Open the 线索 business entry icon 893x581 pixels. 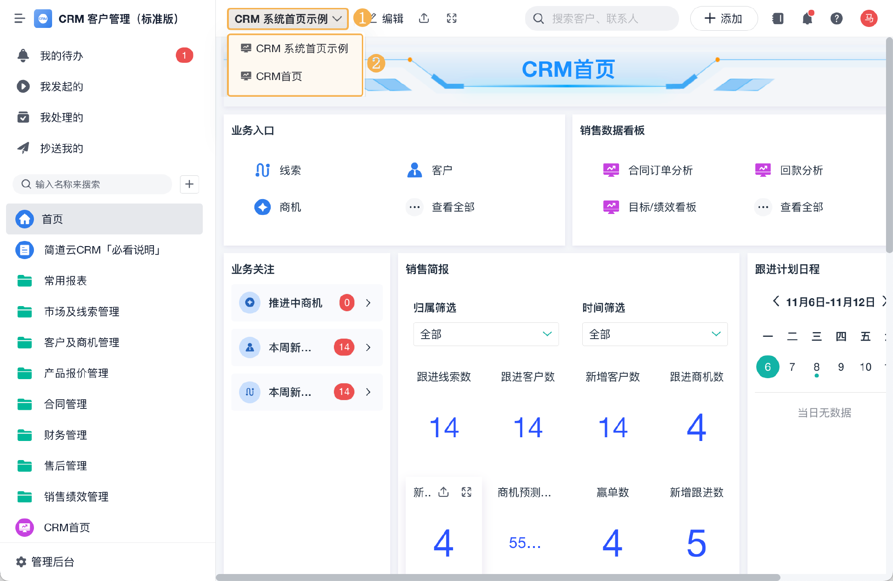tap(263, 170)
